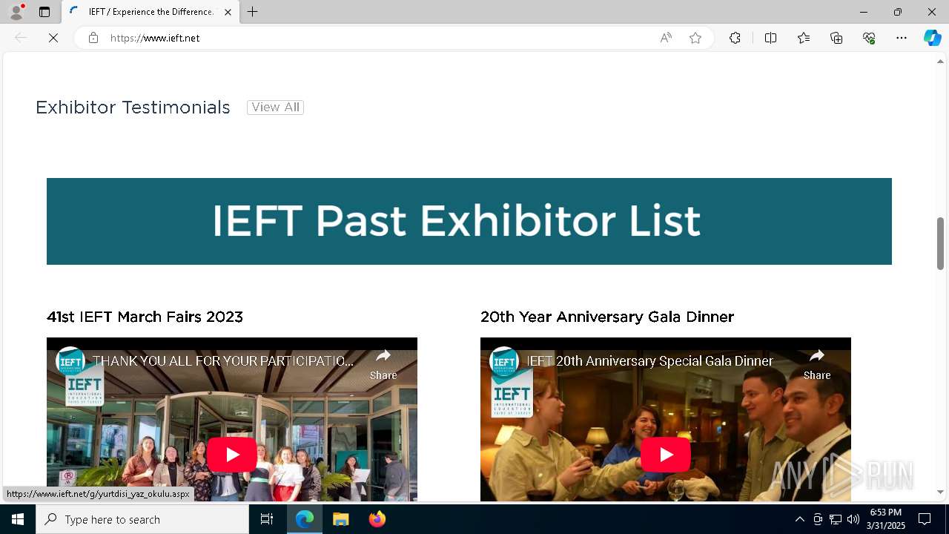Close the IEFT browser tab
The width and height of the screenshot is (949, 534).
click(228, 12)
